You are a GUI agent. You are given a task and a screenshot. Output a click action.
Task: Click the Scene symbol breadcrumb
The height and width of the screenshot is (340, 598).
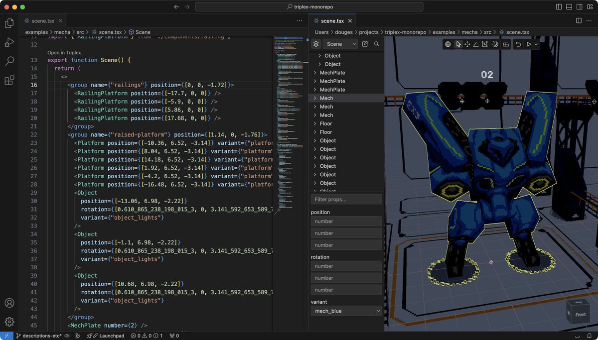139,32
